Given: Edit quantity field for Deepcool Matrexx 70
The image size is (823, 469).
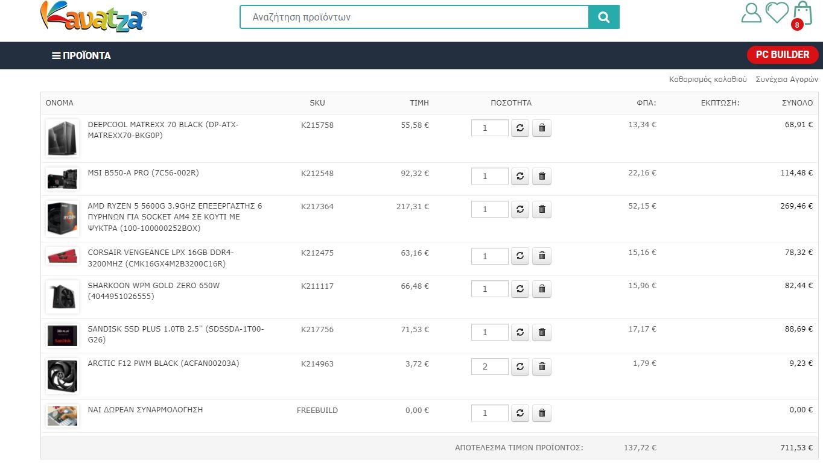Looking at the screenshot, I should click(490, 128).
